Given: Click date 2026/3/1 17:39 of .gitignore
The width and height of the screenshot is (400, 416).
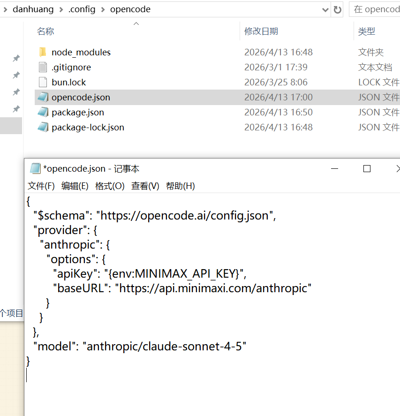Looking at the screenshot, I should pyautogui.click(x=276, y=68).
